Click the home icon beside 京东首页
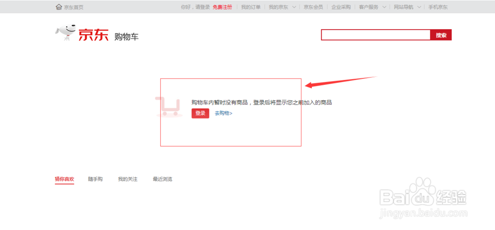The width and height of the screenshot is (495, 230). 59,7
